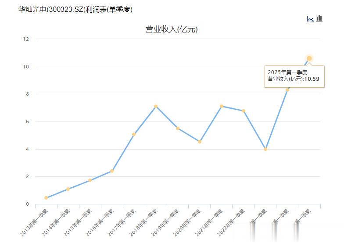Select the 2019 first quarter data point
Image resolution: width=344 pixels, height=243 pixels.
[178, 128]
